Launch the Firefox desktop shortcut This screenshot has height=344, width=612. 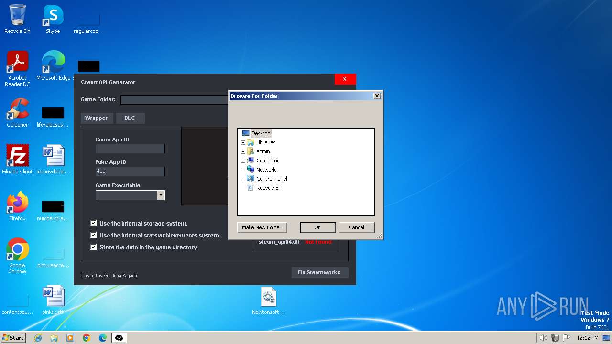pos(17,206)
